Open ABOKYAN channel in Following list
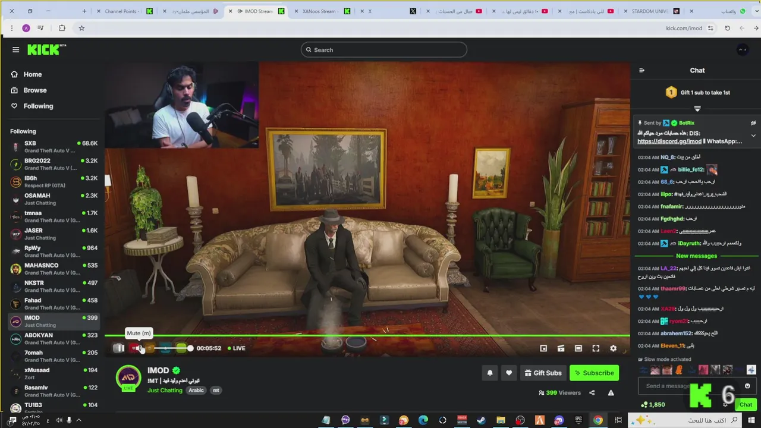Image resolution: width=761 pixels, height=428 pixels. (x=54, y=339)
